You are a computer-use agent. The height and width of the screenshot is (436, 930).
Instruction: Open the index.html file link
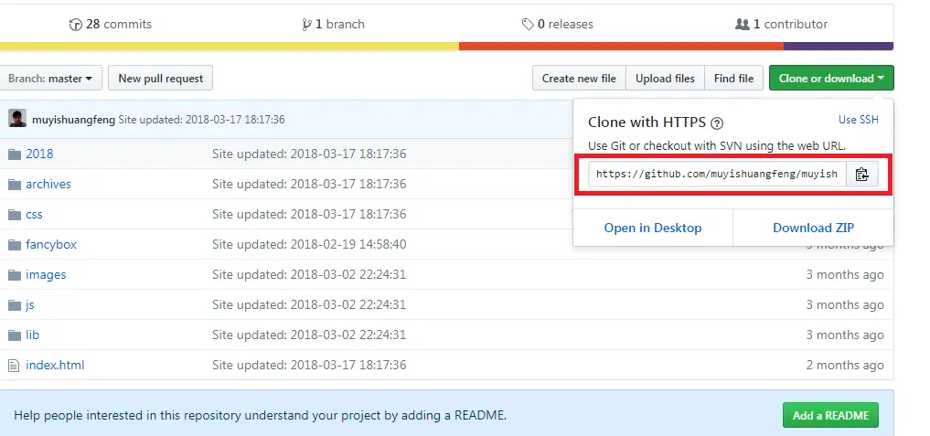[x=55, y=366]
